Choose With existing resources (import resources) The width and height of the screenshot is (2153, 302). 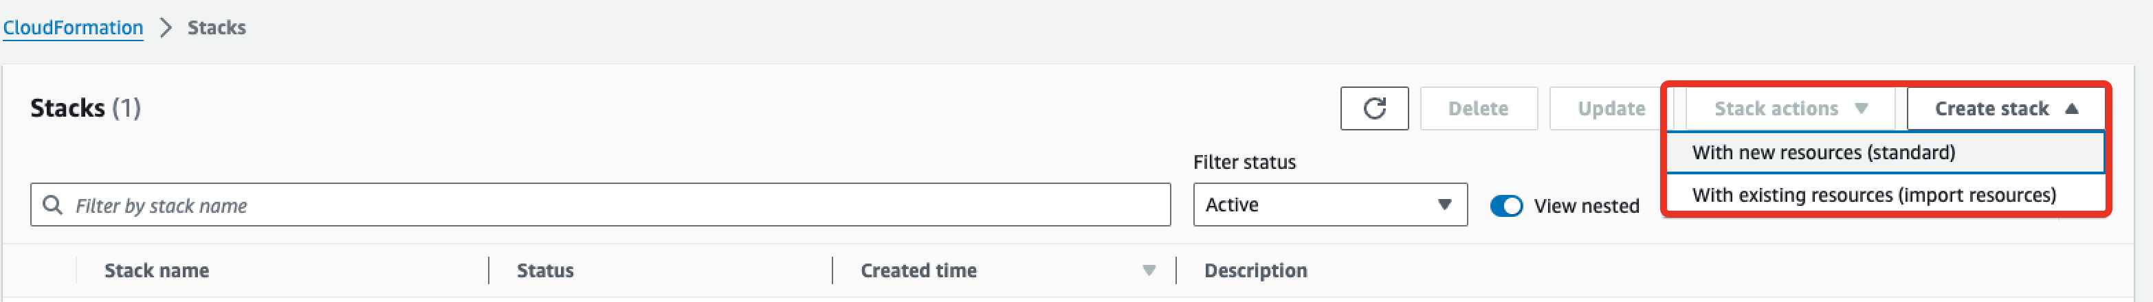(x=1874, y=195)
